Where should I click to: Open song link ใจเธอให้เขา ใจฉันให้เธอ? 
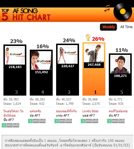tap(13, 113)
